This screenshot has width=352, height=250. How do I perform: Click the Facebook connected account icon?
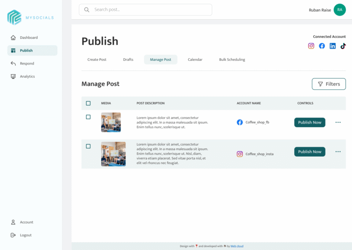click(322, 46)
